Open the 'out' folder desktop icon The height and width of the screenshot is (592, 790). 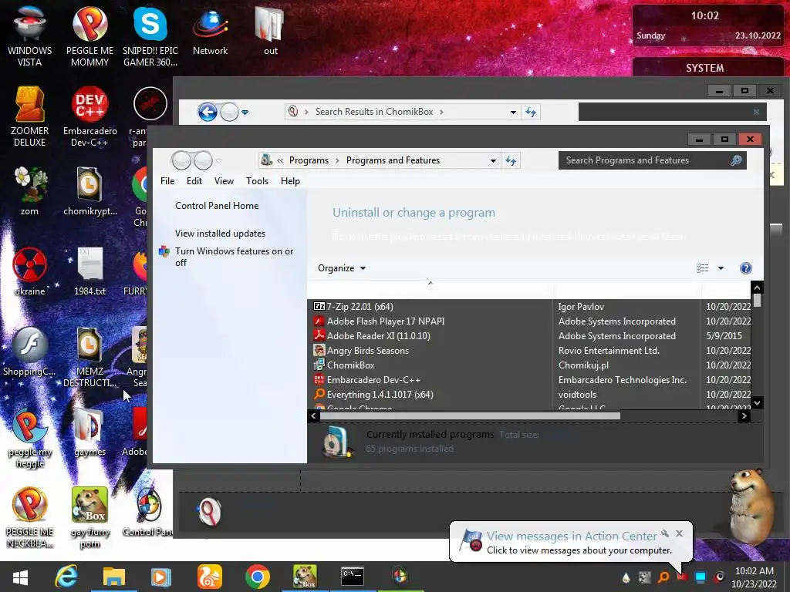(x=271, y=31)
